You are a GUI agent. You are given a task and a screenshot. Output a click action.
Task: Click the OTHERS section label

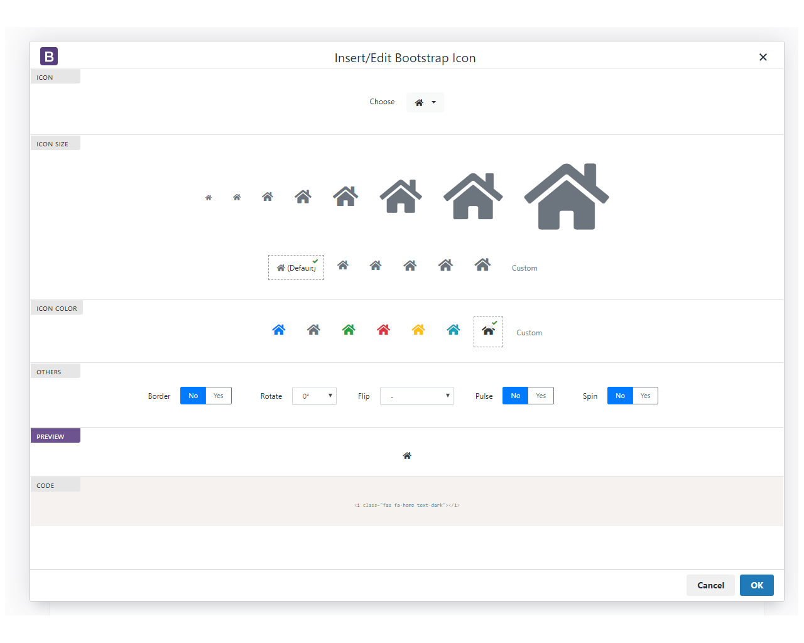(55, 371)
